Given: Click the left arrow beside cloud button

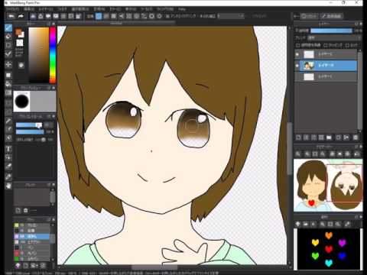Looking at the screenshot, I should coord(296,16).
